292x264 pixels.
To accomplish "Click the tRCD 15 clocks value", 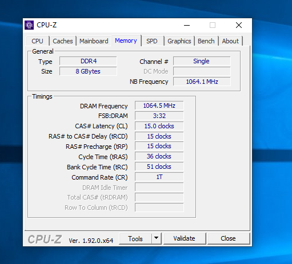I will [159, 136].
